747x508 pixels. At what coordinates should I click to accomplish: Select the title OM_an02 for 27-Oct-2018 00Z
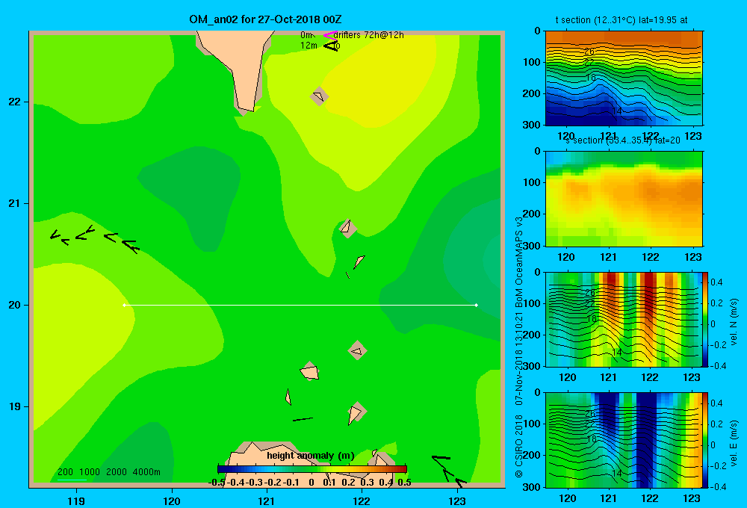(x=265, y=19)
